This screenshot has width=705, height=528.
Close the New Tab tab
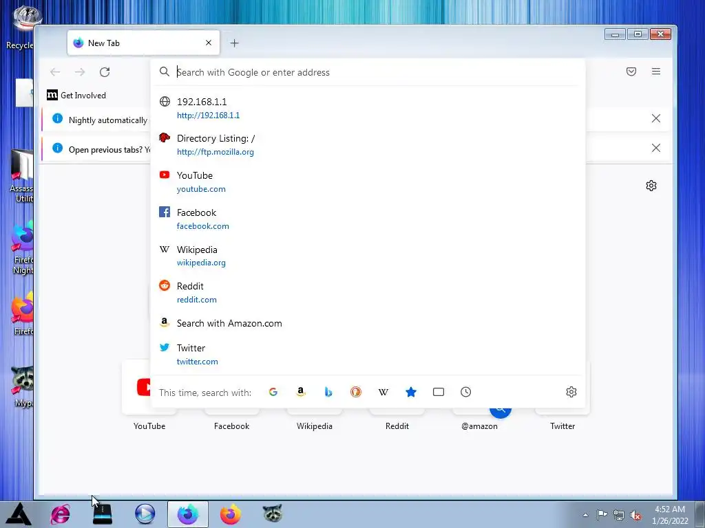[209, 43]
